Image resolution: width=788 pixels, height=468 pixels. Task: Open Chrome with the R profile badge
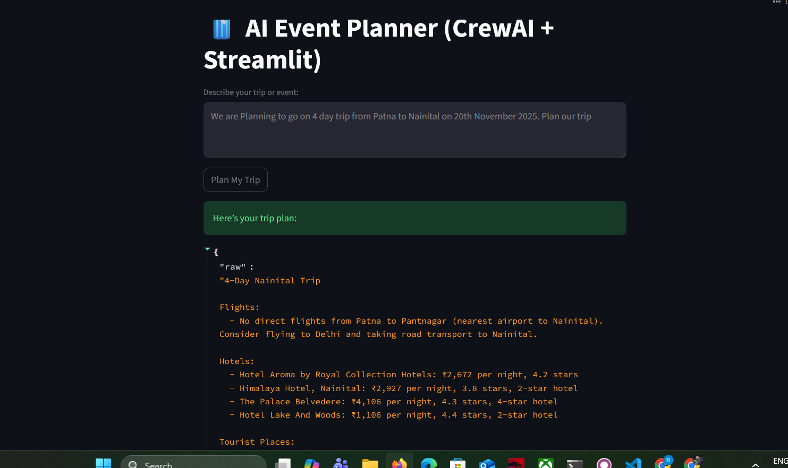pos(663,463)
